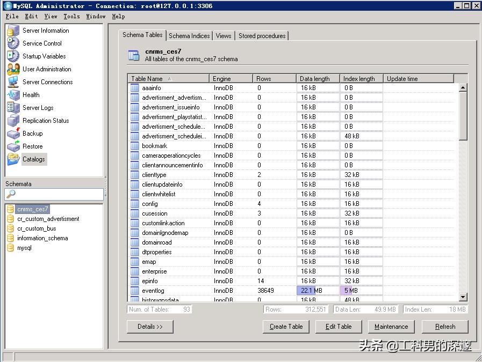The image size is (482, 362).
Task: Open Startup Variables in the sidebar
Action: [13, 56]
